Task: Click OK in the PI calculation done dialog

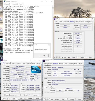Action: coord(44,56)
